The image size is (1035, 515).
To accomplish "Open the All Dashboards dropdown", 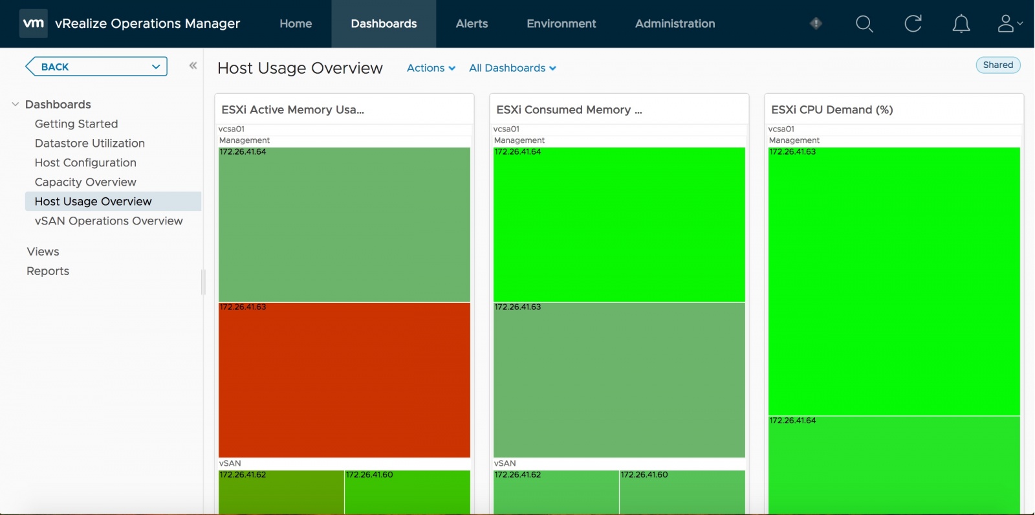I will (x=512, y=68).
